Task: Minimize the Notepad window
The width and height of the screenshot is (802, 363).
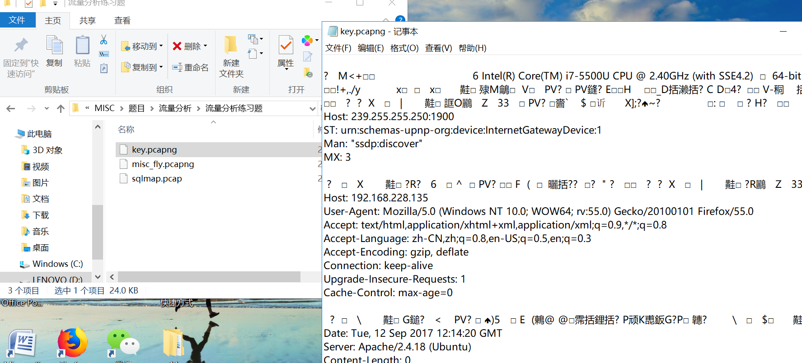Action: [x=783, y=31]
